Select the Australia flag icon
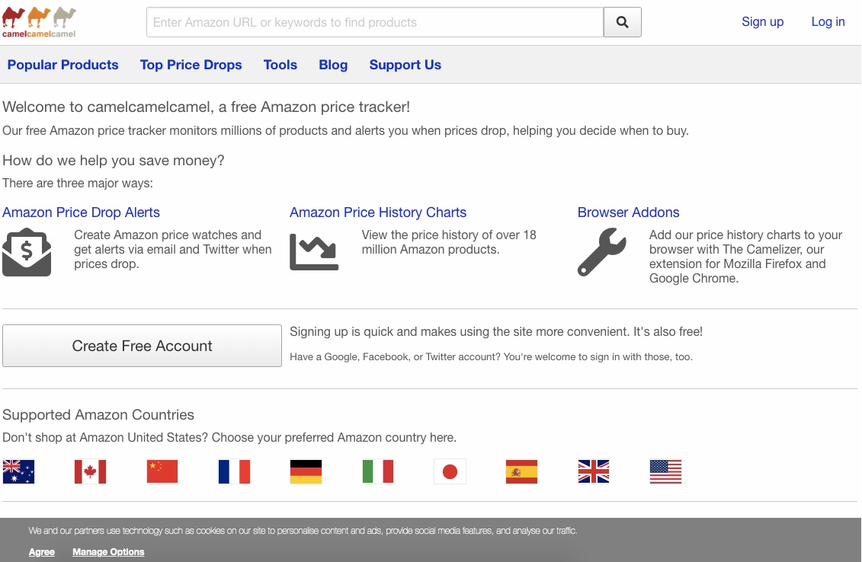Viewport: 862px width, 562px height. (x=18, y=471)
